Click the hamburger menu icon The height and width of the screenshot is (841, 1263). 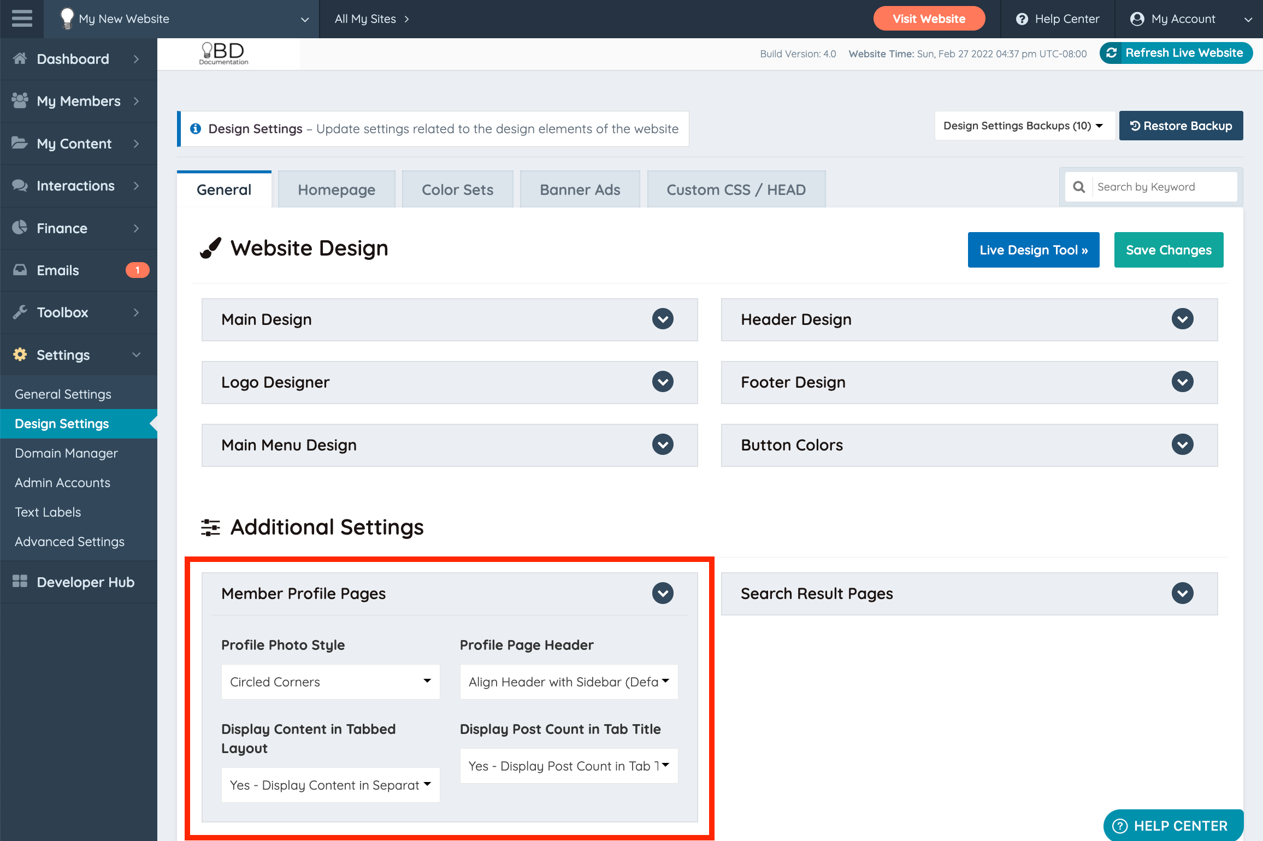click(22, 19)
